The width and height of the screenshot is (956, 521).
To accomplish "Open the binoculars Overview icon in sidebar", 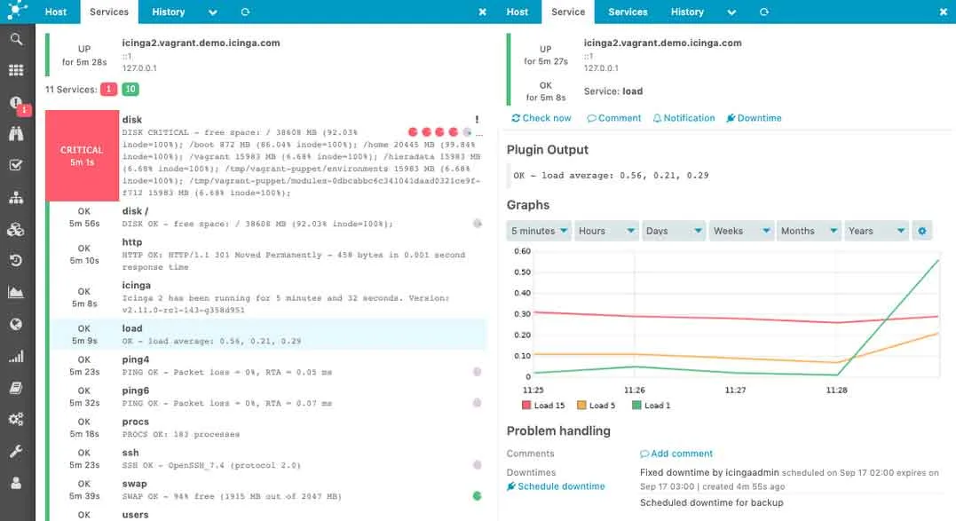I will (17, 134).
